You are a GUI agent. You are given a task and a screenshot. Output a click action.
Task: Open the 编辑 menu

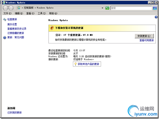pos(19,13)
